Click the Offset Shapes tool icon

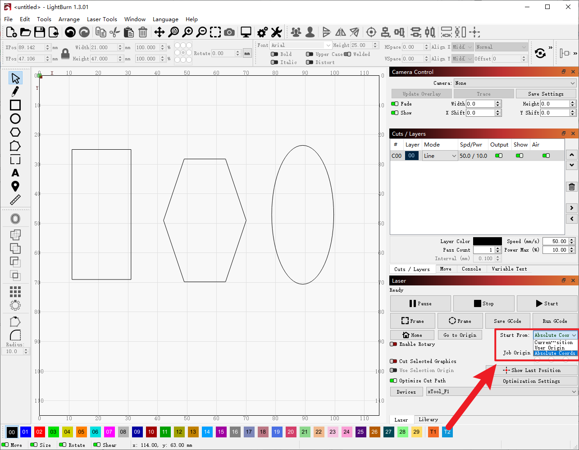15,219
